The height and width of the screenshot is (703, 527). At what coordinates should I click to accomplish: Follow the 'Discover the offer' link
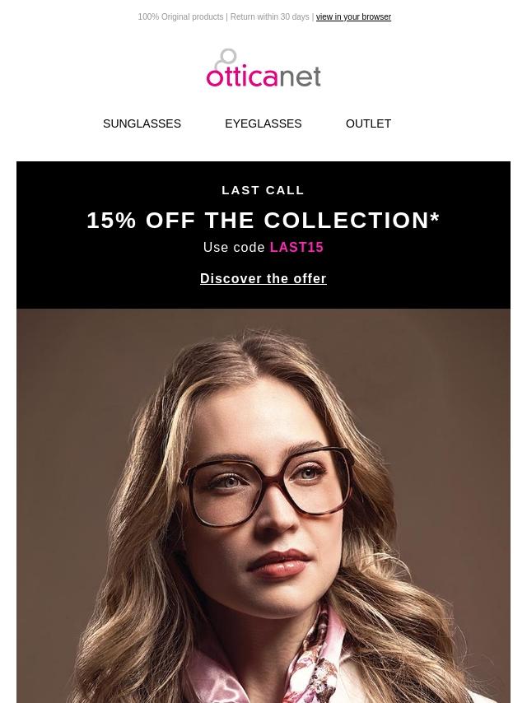click(263, 278)
